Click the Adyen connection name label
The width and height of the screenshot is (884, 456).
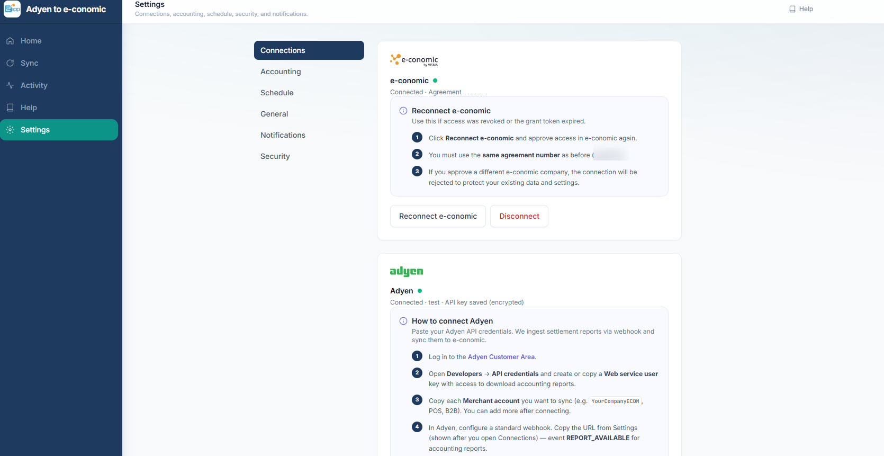point(402,291)
